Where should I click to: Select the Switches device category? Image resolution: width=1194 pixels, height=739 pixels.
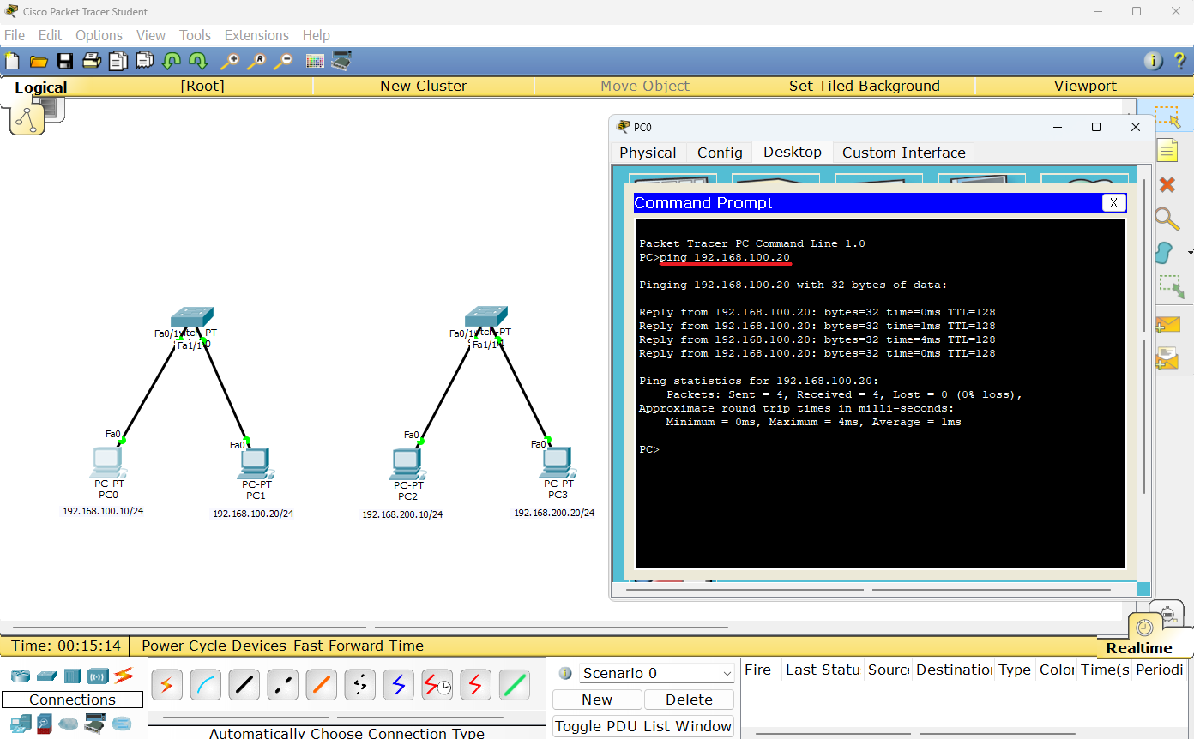click(x=46, y=676)
